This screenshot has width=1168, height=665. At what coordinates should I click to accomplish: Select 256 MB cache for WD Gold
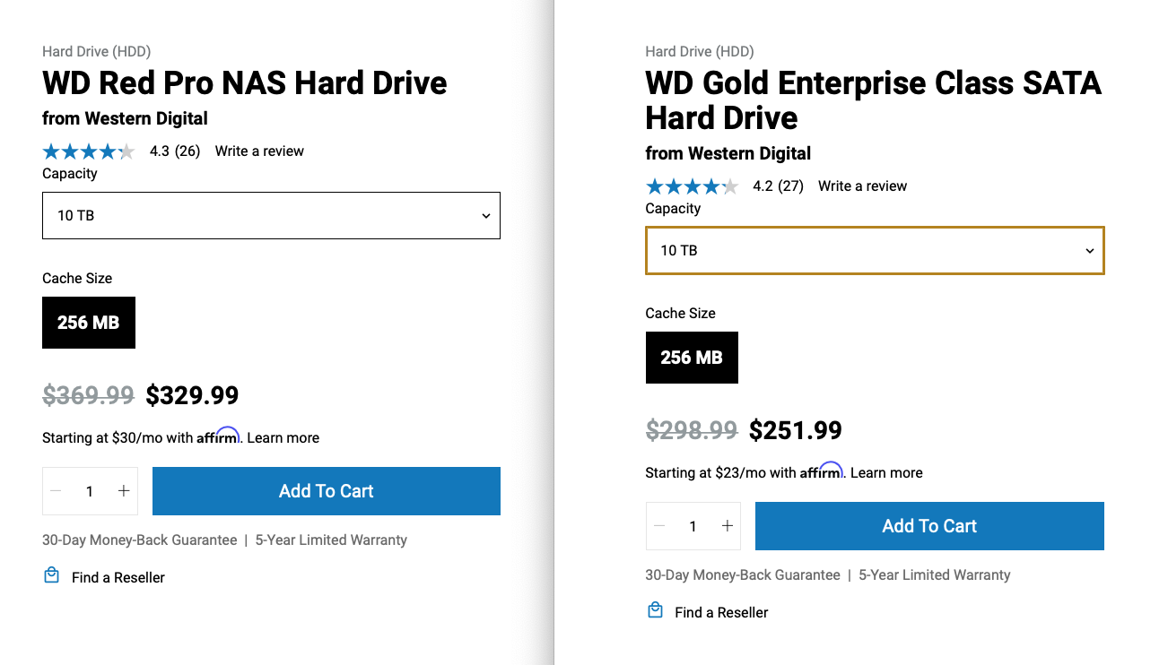point(692,358)
